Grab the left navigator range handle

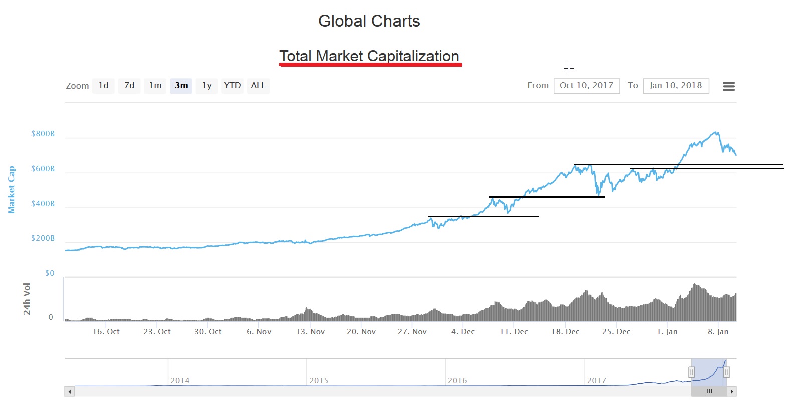(691, 372)
